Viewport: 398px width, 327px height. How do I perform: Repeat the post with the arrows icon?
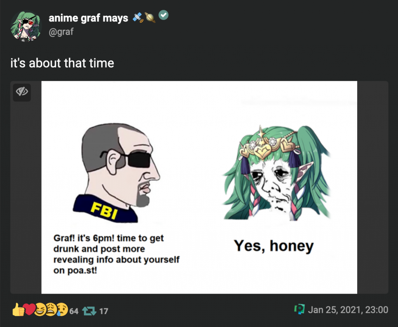89,311
